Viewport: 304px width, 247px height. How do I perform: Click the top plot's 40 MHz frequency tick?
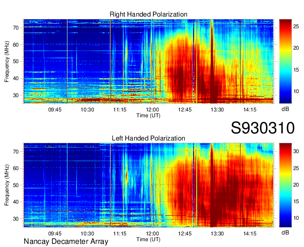pyautogui.click(x=16, y=78)
